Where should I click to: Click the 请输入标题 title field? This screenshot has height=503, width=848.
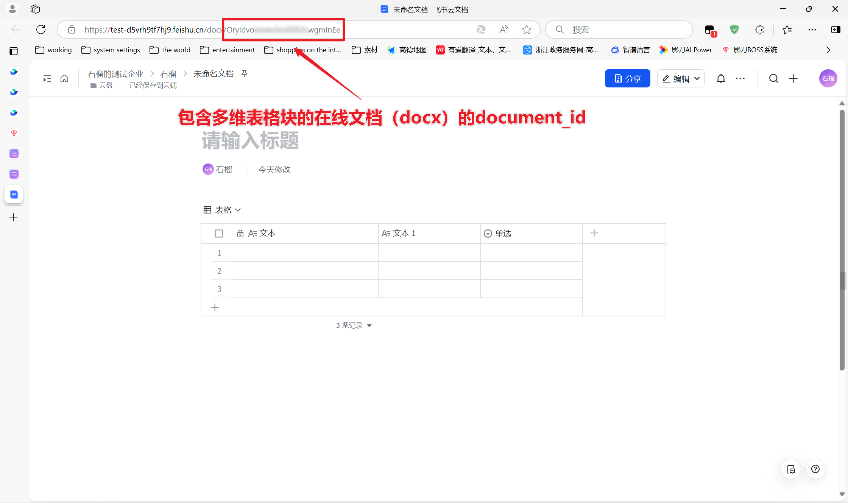coord(250,140)
